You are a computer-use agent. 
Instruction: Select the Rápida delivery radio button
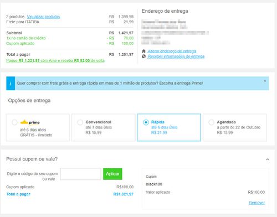[x=146, y=122]
